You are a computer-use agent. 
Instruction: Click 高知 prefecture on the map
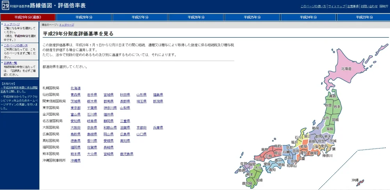click(272, 169)
